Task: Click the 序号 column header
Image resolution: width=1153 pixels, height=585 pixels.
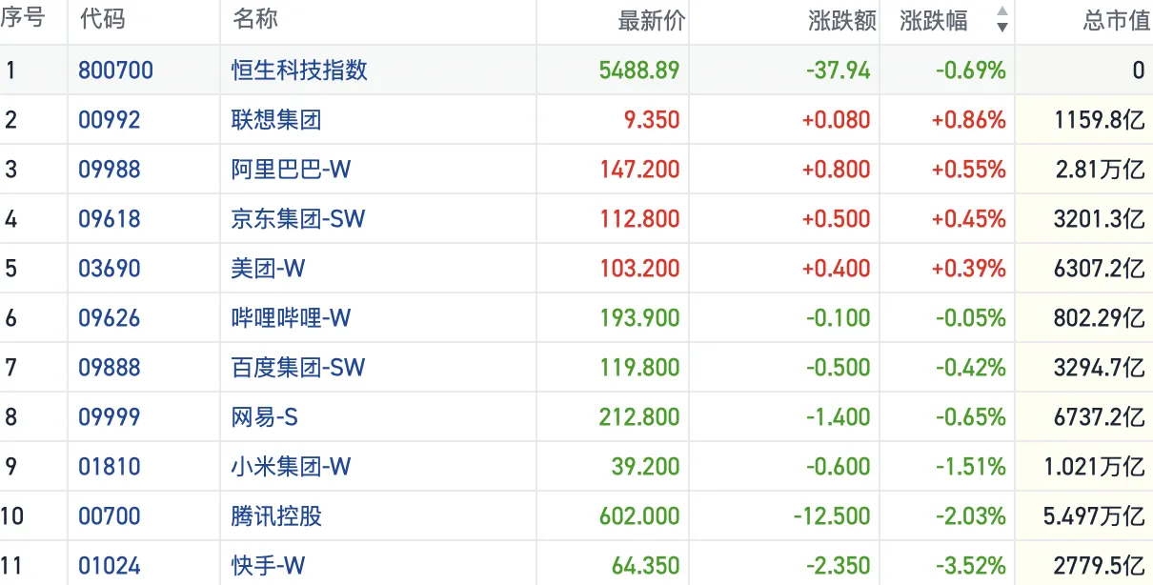Action: pyautogui.click(x=23, y=19)
